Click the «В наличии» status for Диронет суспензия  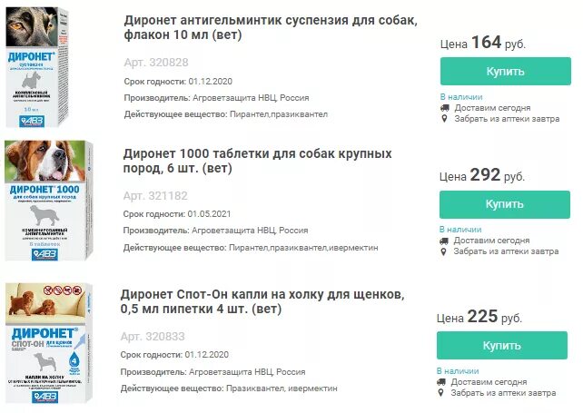(x=460, y=96)
